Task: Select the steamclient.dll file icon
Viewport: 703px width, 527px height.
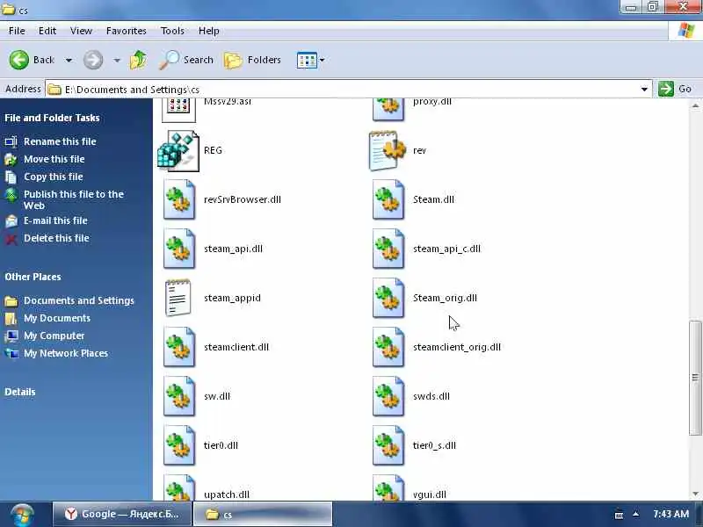Action: tap(179, 347)
